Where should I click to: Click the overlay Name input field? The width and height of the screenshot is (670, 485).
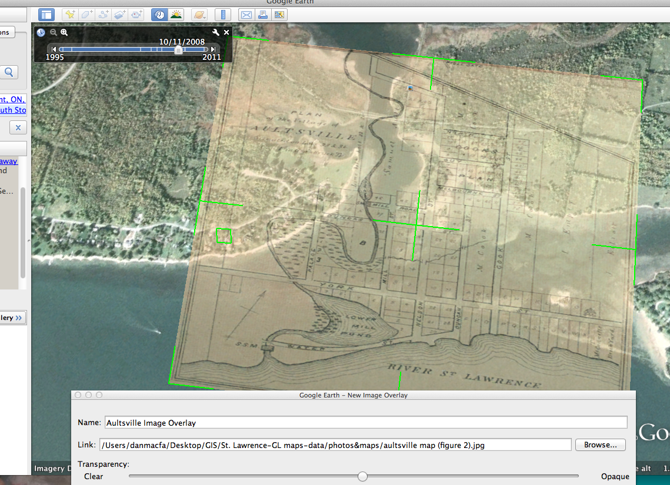coord(365,422)
